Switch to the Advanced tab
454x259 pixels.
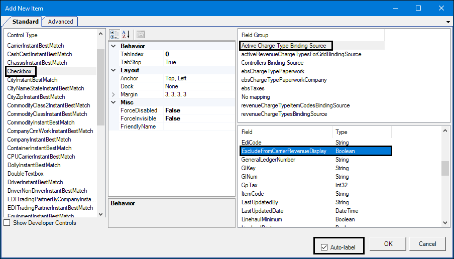(x=60, y=22)
